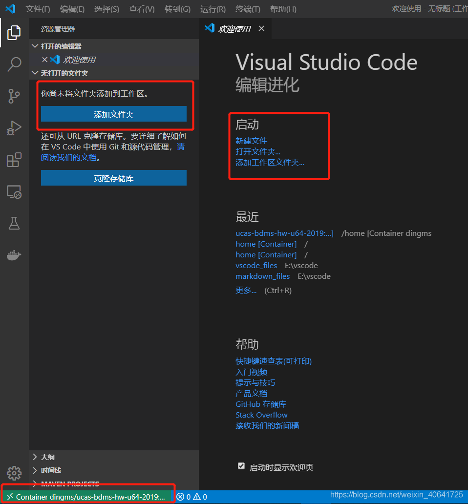The height and width of the screenshot is (504, 468).
Task: Open 快捷键速查表(可打印) link
Action: [x=274, y=361]
